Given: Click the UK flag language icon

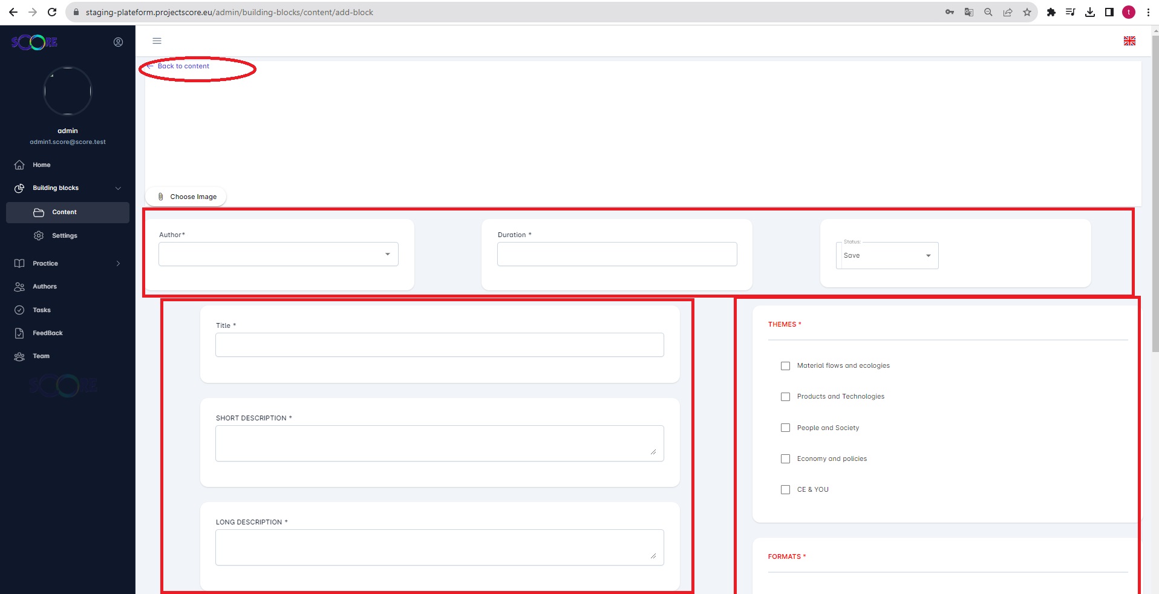Looking at the screenshot, I should tap(1129, 41).
